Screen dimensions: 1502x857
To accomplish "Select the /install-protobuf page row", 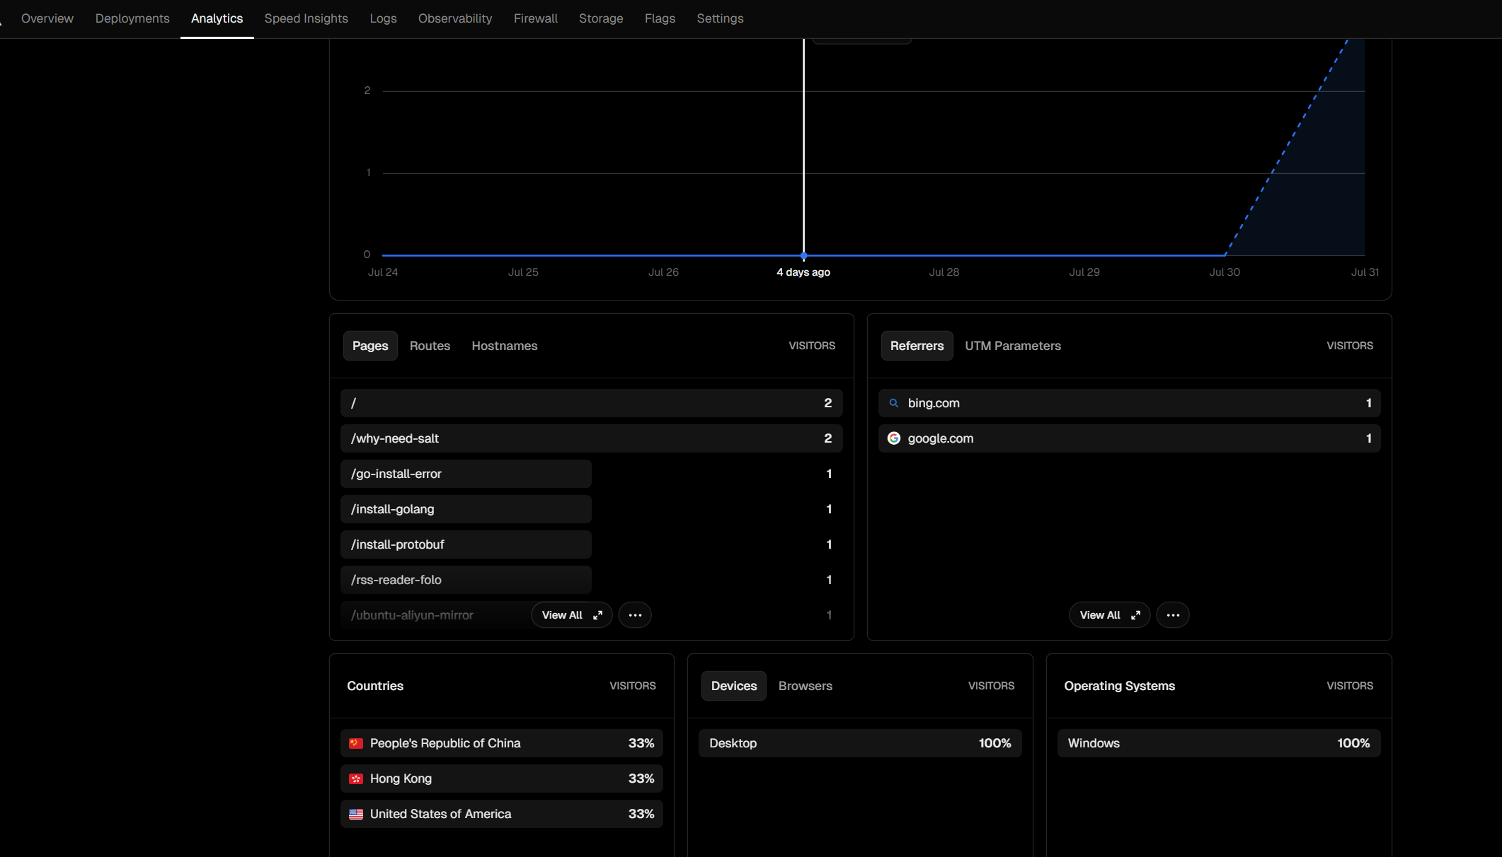I will click(592, 544).
